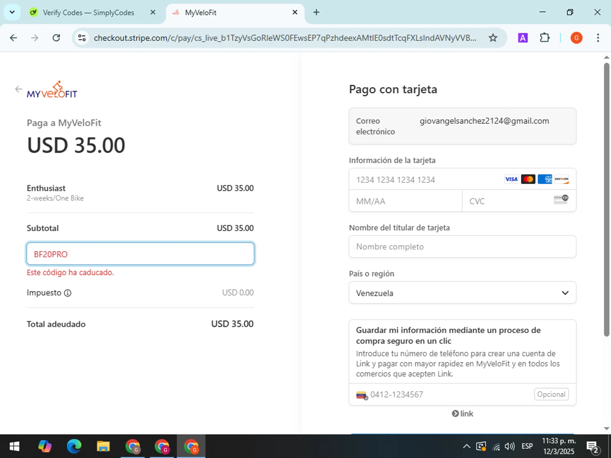Launch Microsoft Edge from taskbar
Screen dimensions: 611x458
tap(74, 447)
